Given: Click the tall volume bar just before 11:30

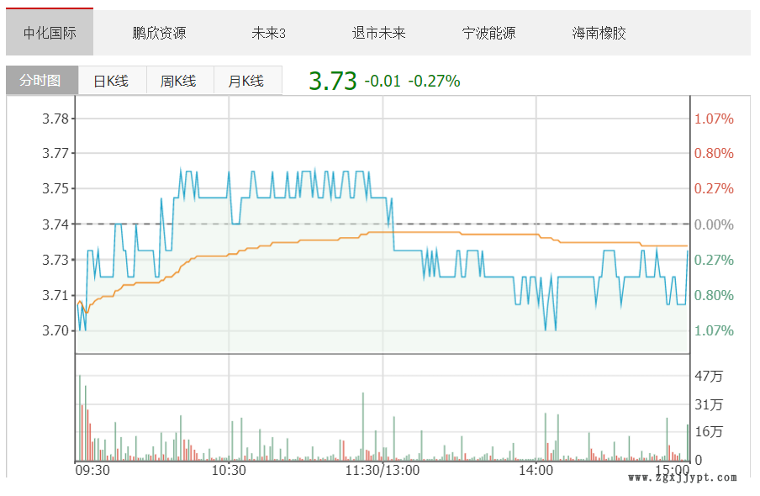Looking at the screenshot, I should pyautogui.click(x=363, y=427).
